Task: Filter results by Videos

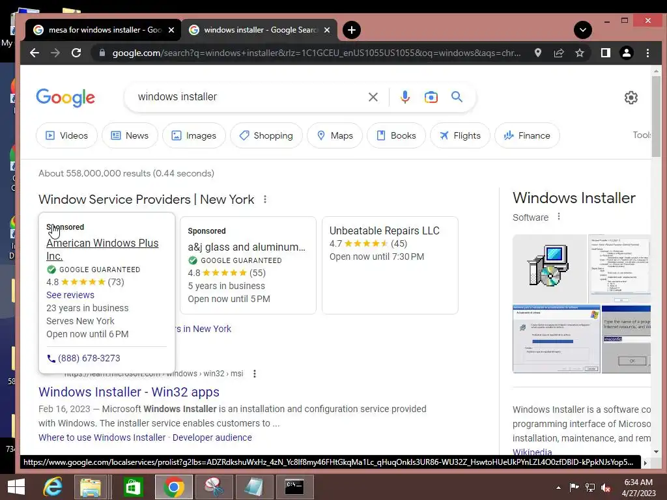Action: [67, 135]
